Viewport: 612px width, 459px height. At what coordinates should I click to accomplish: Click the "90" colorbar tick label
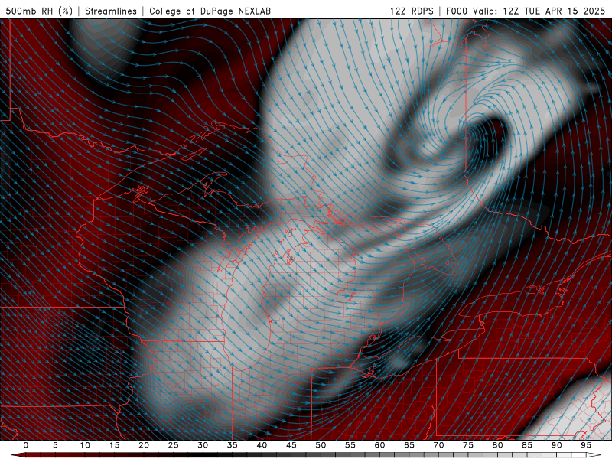pos(557,445)
